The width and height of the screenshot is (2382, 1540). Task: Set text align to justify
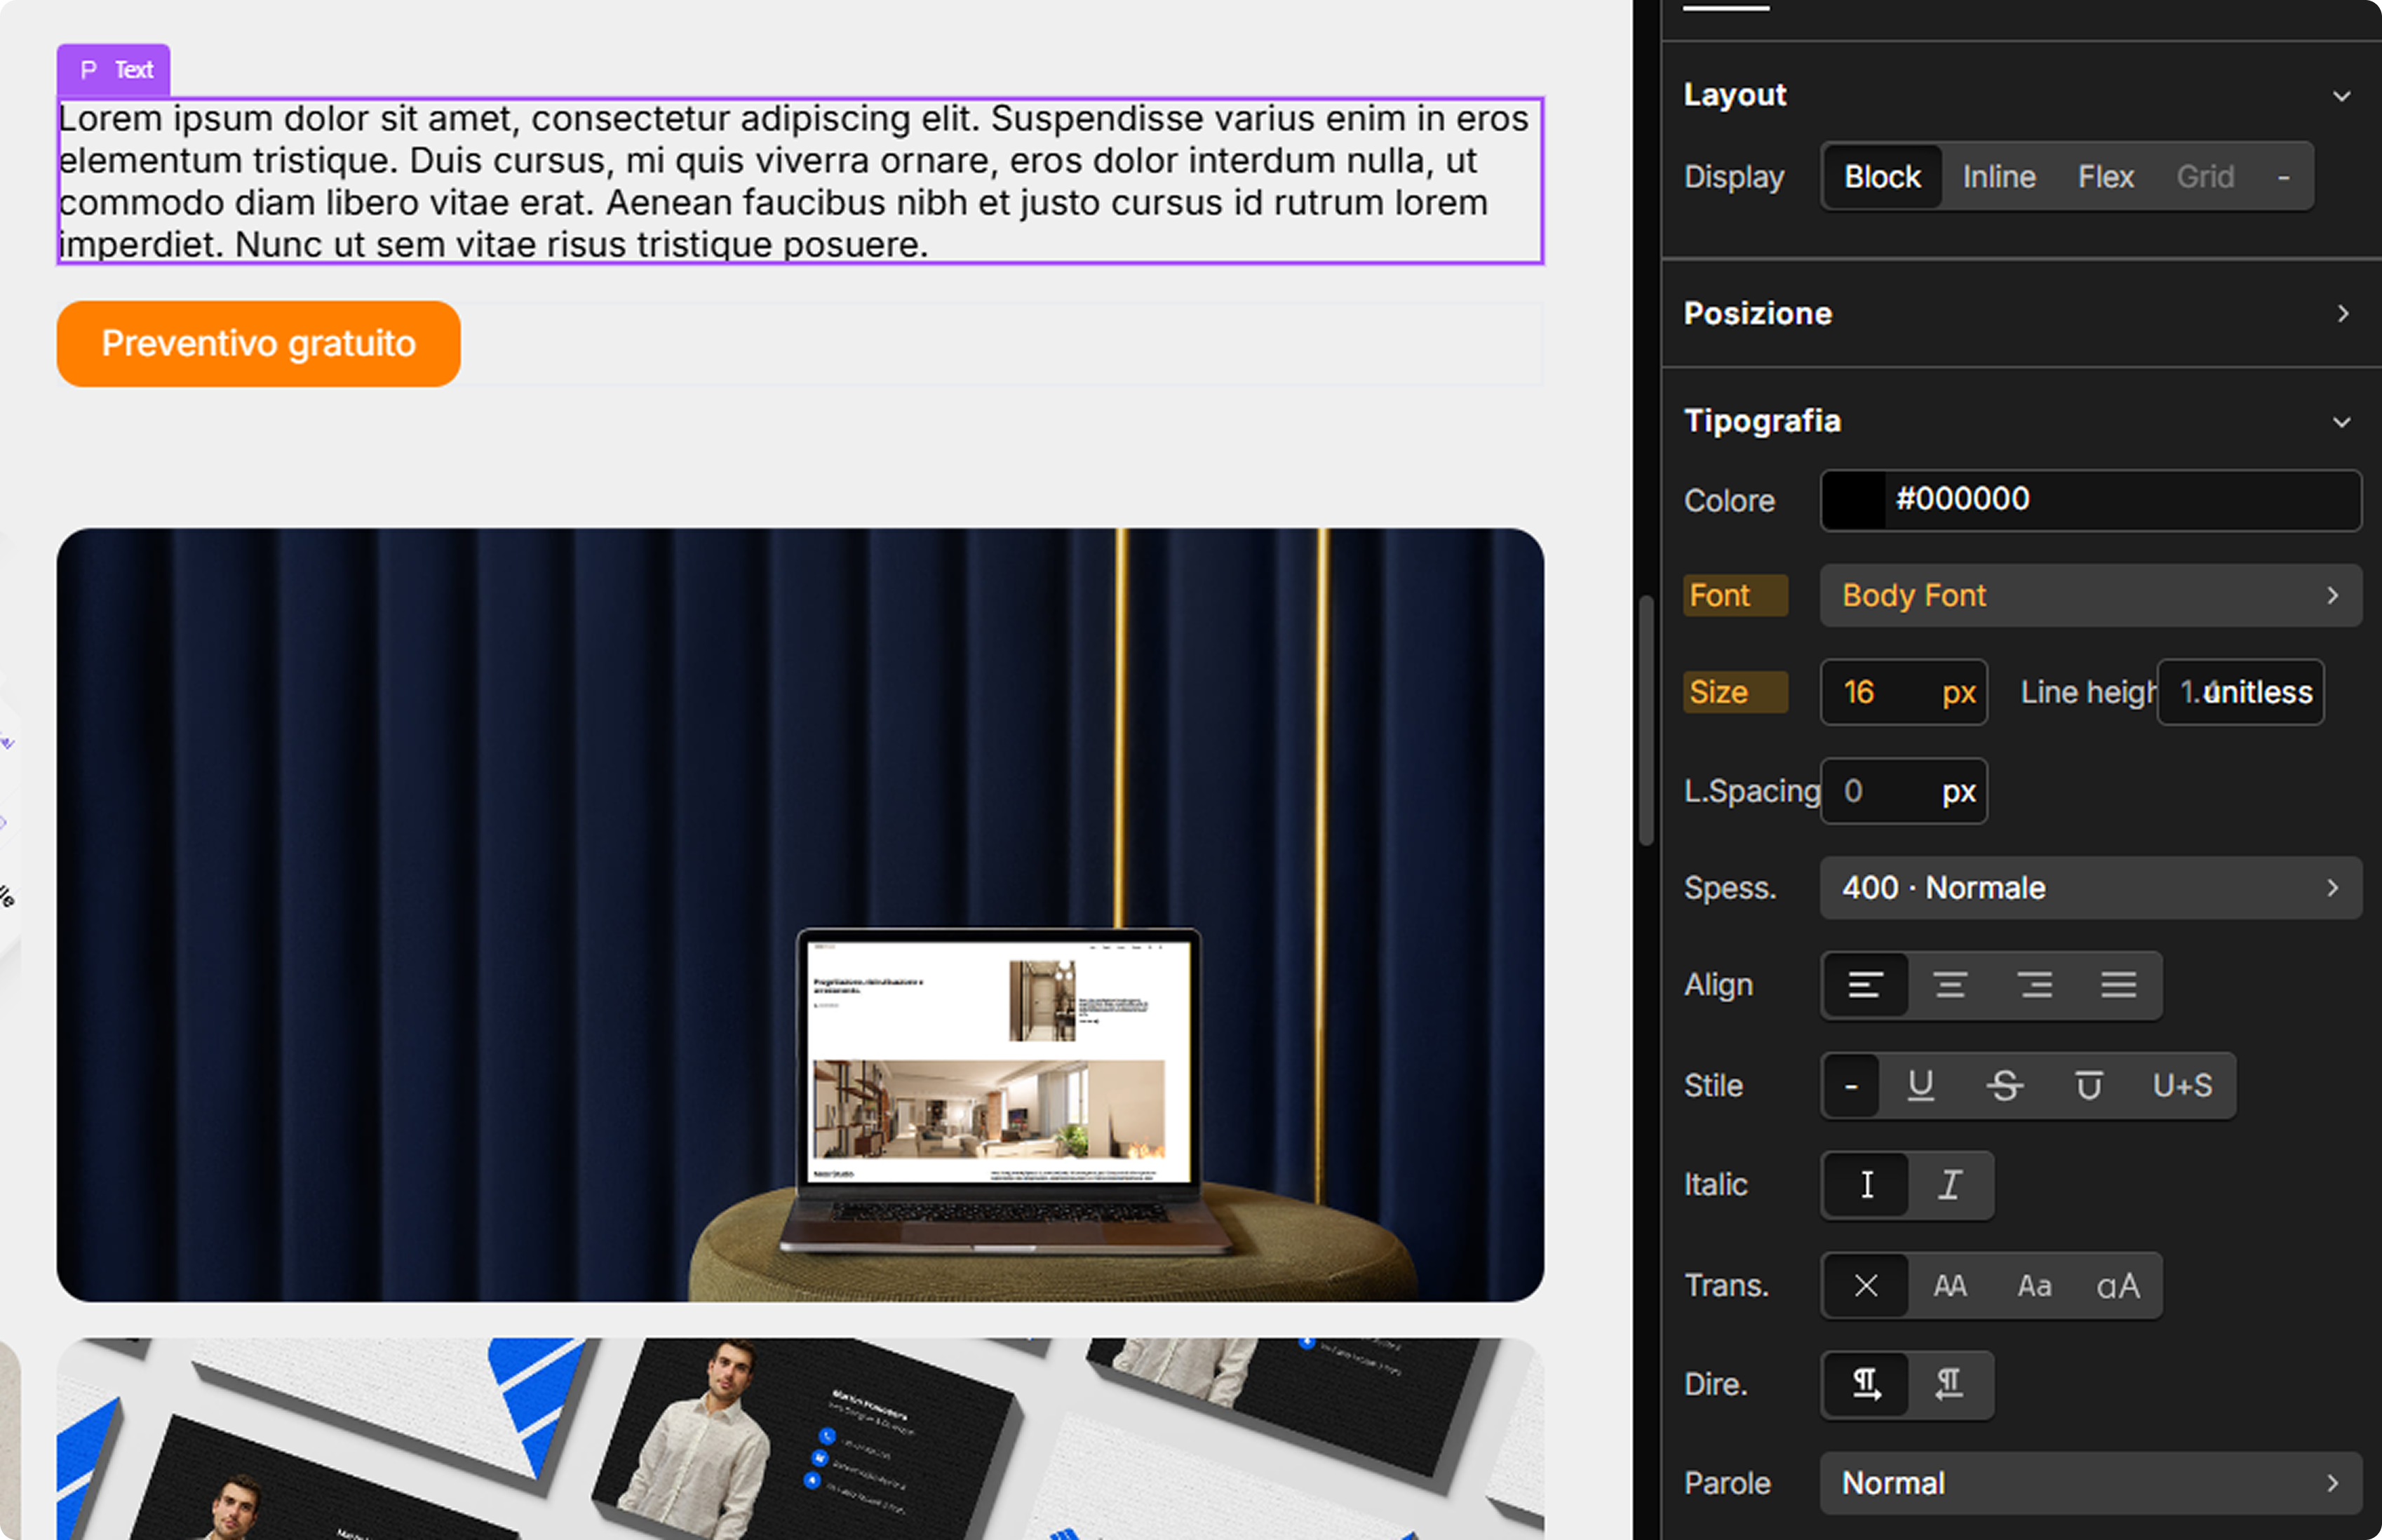click(2118, 985)
